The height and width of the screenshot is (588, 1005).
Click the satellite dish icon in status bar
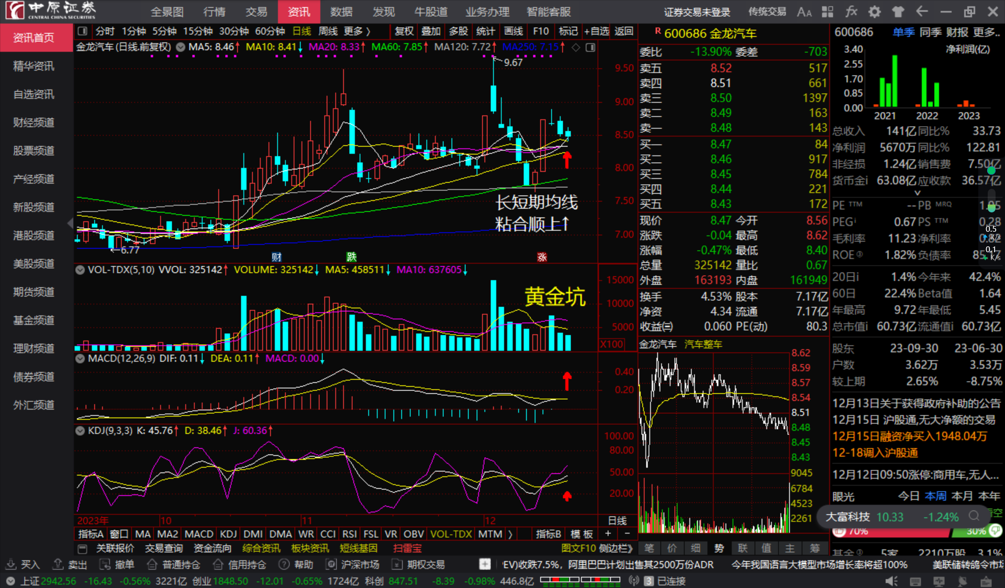963,581
